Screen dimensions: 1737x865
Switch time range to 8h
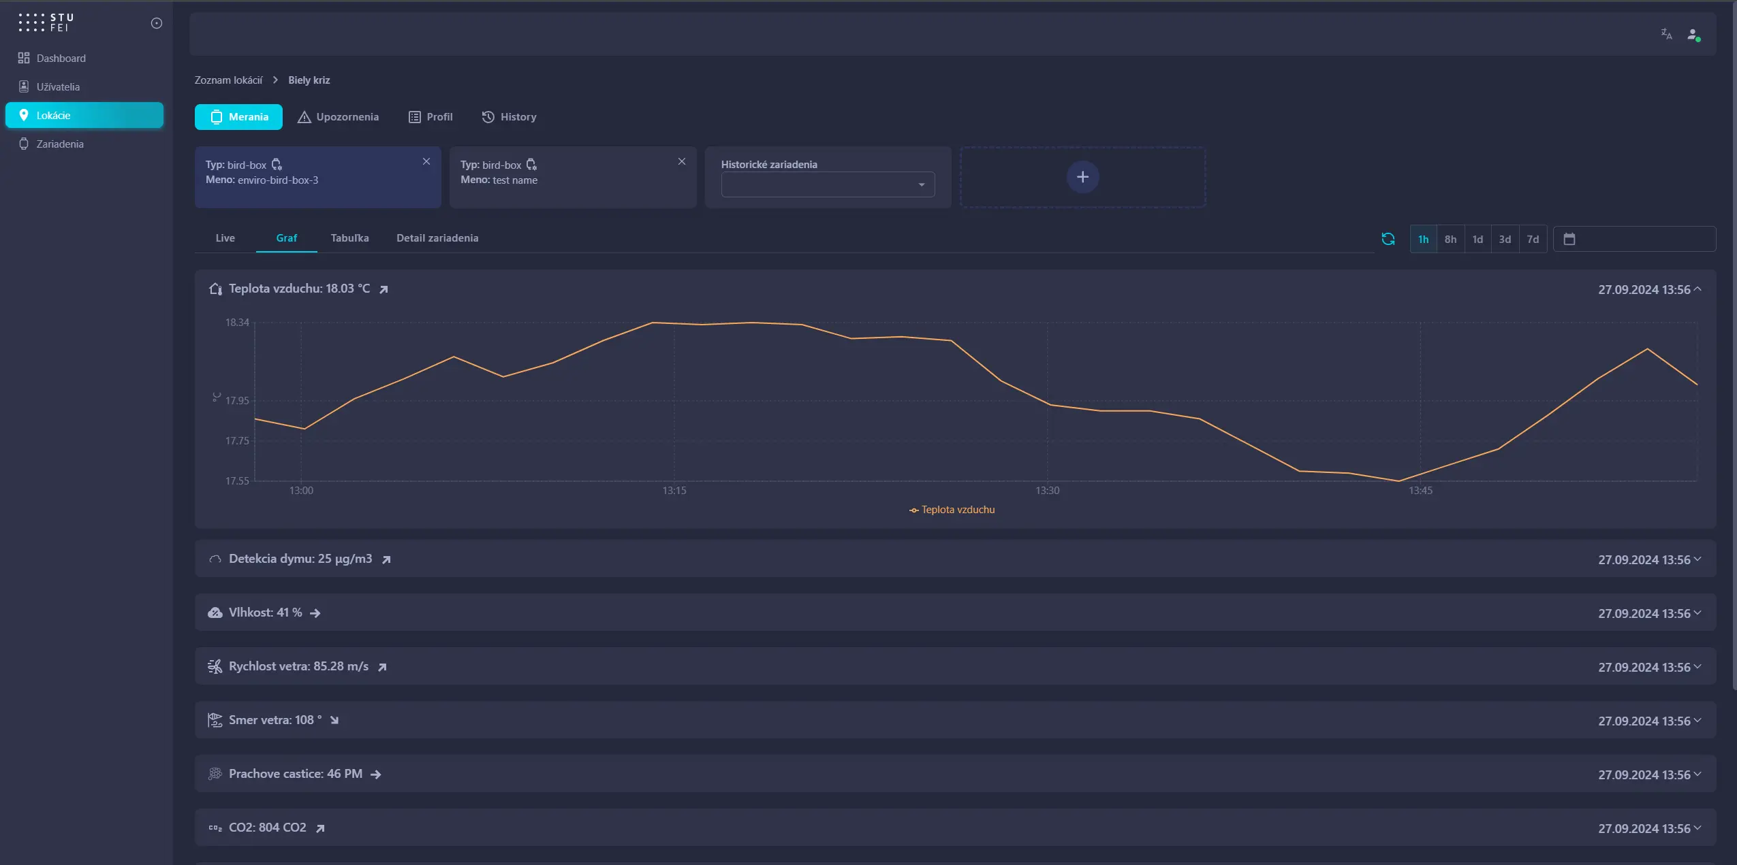coord(1450,240)
